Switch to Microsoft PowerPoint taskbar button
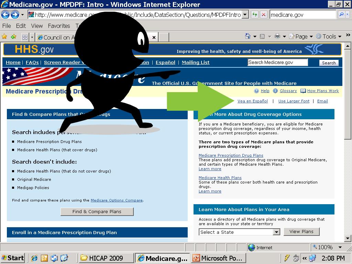Screen dimensions: 352x264 pos(219,258)
